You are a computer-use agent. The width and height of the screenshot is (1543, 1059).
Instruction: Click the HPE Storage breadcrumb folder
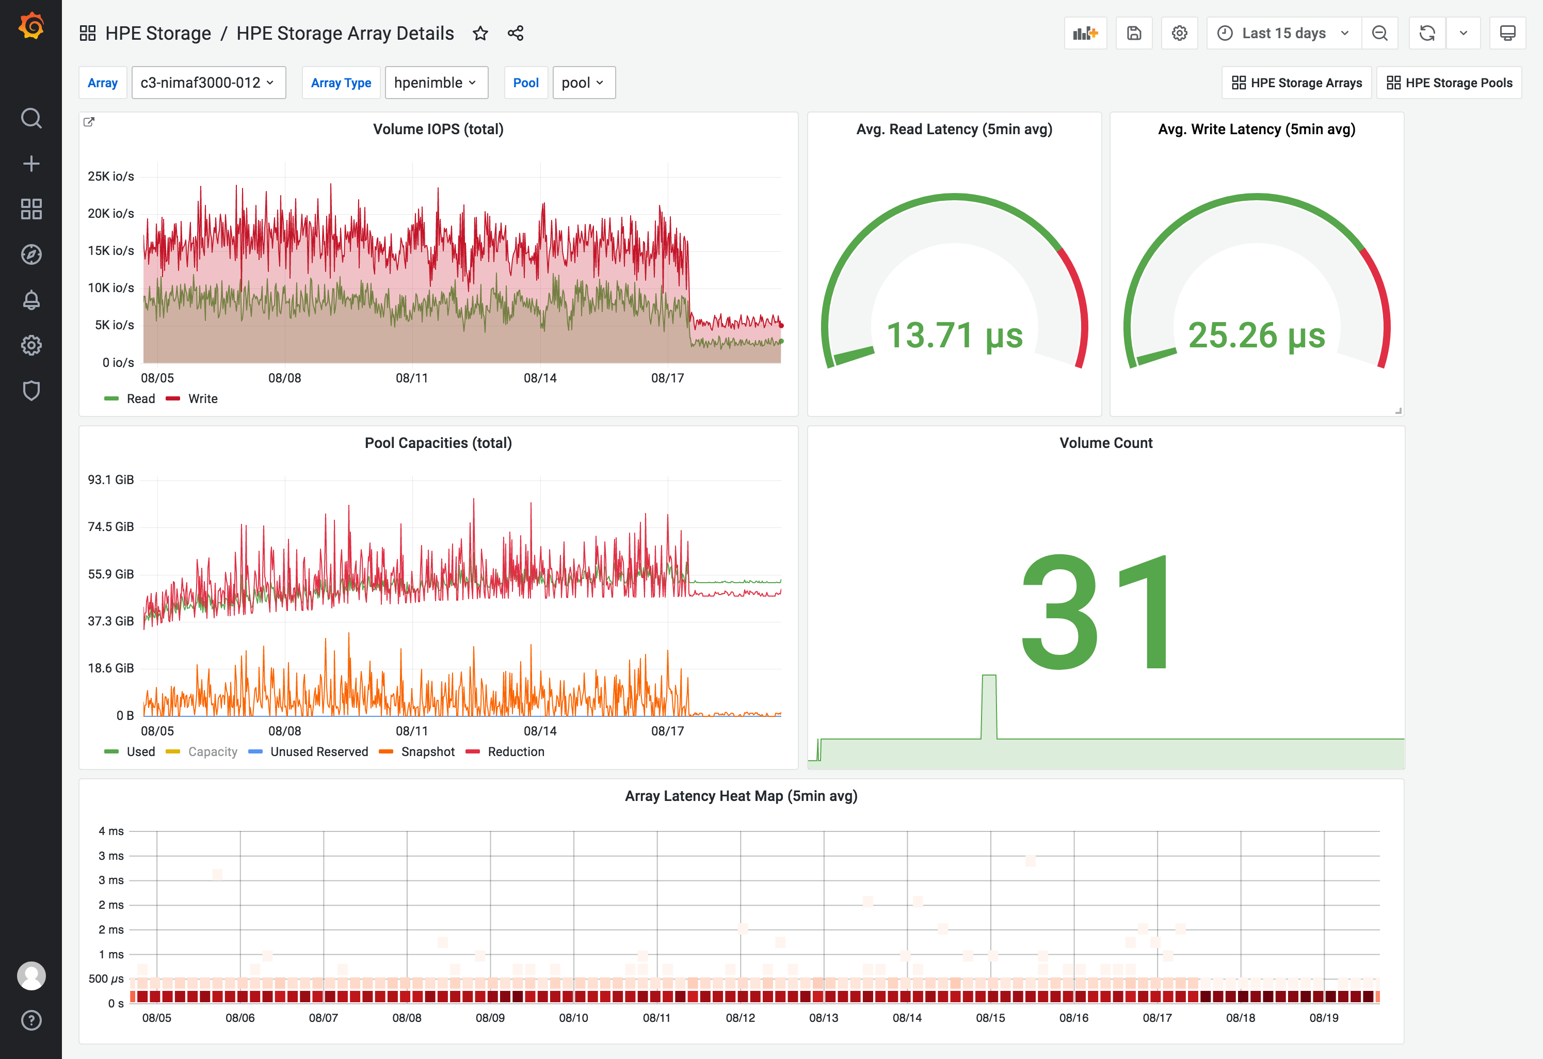[158, 33]
